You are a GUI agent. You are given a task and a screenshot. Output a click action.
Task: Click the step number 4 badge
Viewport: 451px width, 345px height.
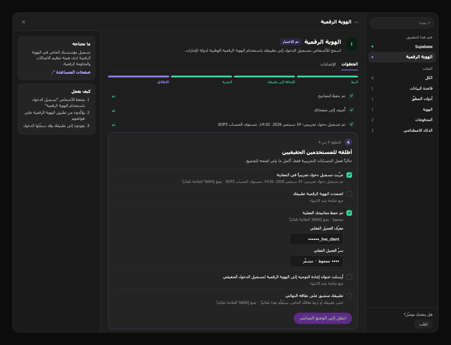(x=348, y=142)
